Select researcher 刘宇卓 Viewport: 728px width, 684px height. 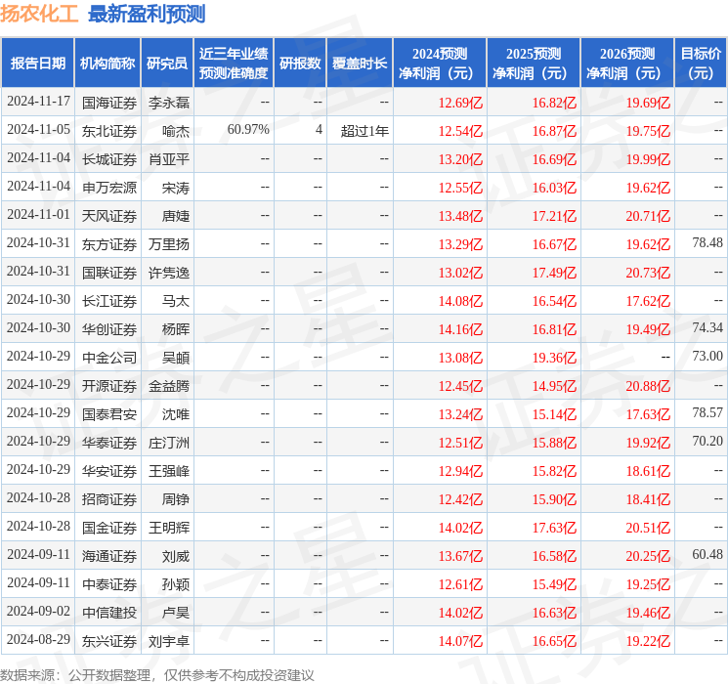169,641
